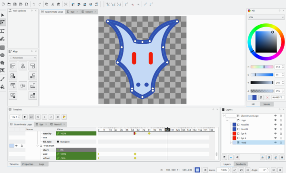The height and width of the screenshot is (173, 286).
Task: Toggle visibility of Head layer
Action: pos(276,143)
